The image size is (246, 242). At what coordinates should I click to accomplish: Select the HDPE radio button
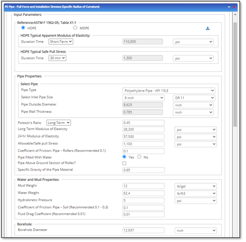(23, 28)
